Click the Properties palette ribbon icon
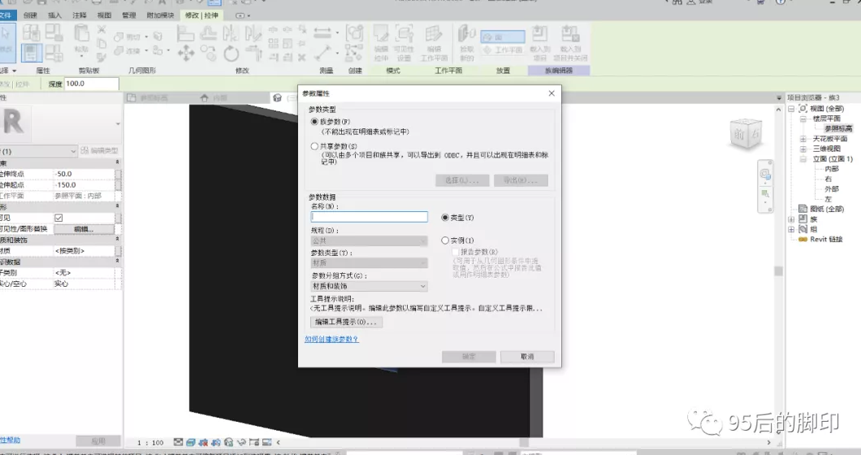861x455 pixels. click(31, 54)
